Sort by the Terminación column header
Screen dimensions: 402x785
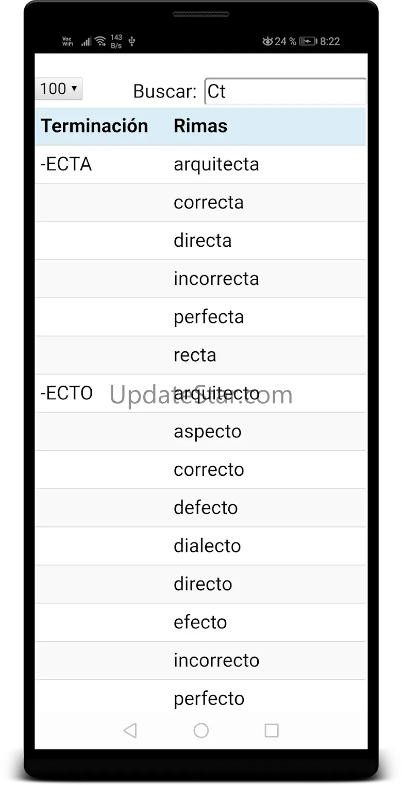(94, 126)
